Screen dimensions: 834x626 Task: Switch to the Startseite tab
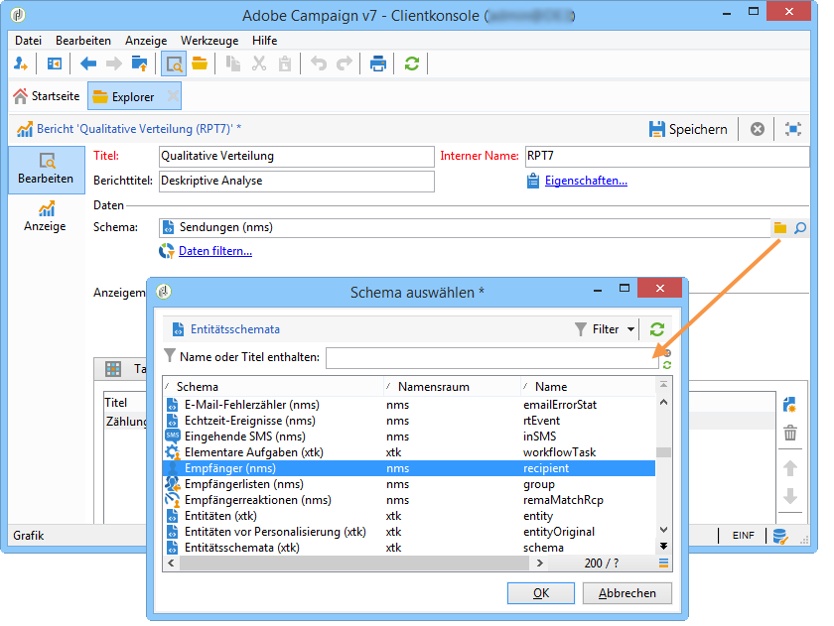pyautogui.click(x=47, y=96)
